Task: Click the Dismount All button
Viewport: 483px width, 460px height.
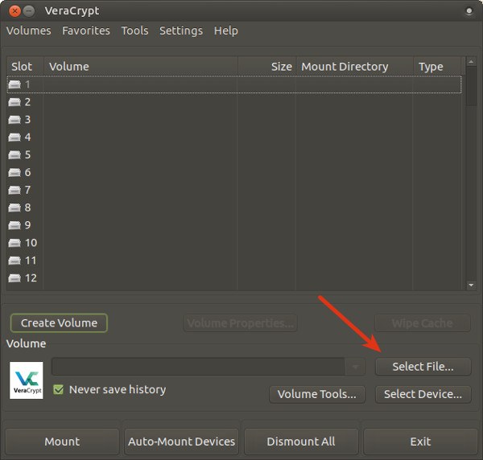Action: pyautogui.click(x=301, y=442)
